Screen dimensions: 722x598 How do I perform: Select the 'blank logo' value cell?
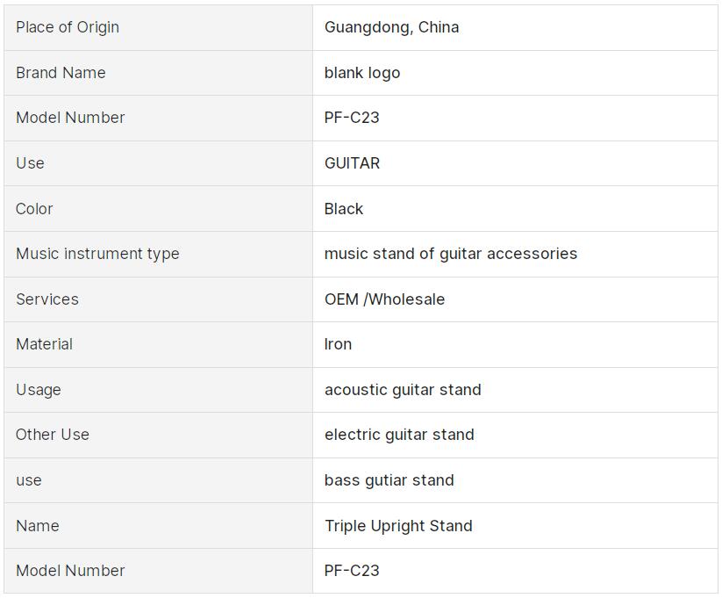pos(362,73)
